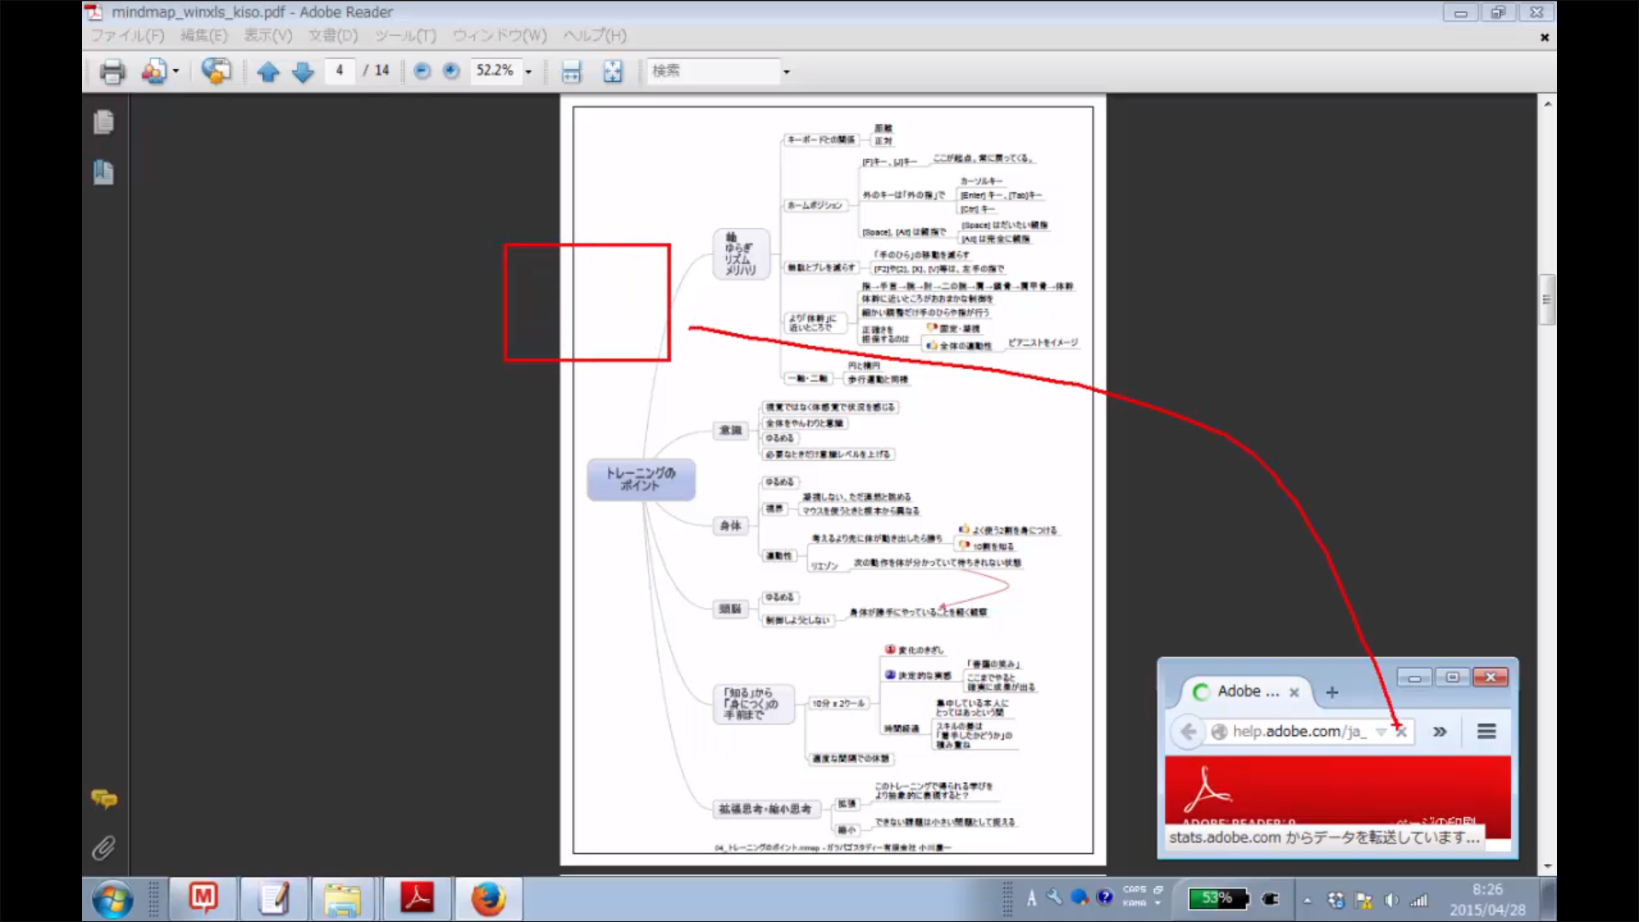Expand the 52.2% zoom level dropdown
1639x922 pixels.
pyautogui.click(x=528, y=72)
